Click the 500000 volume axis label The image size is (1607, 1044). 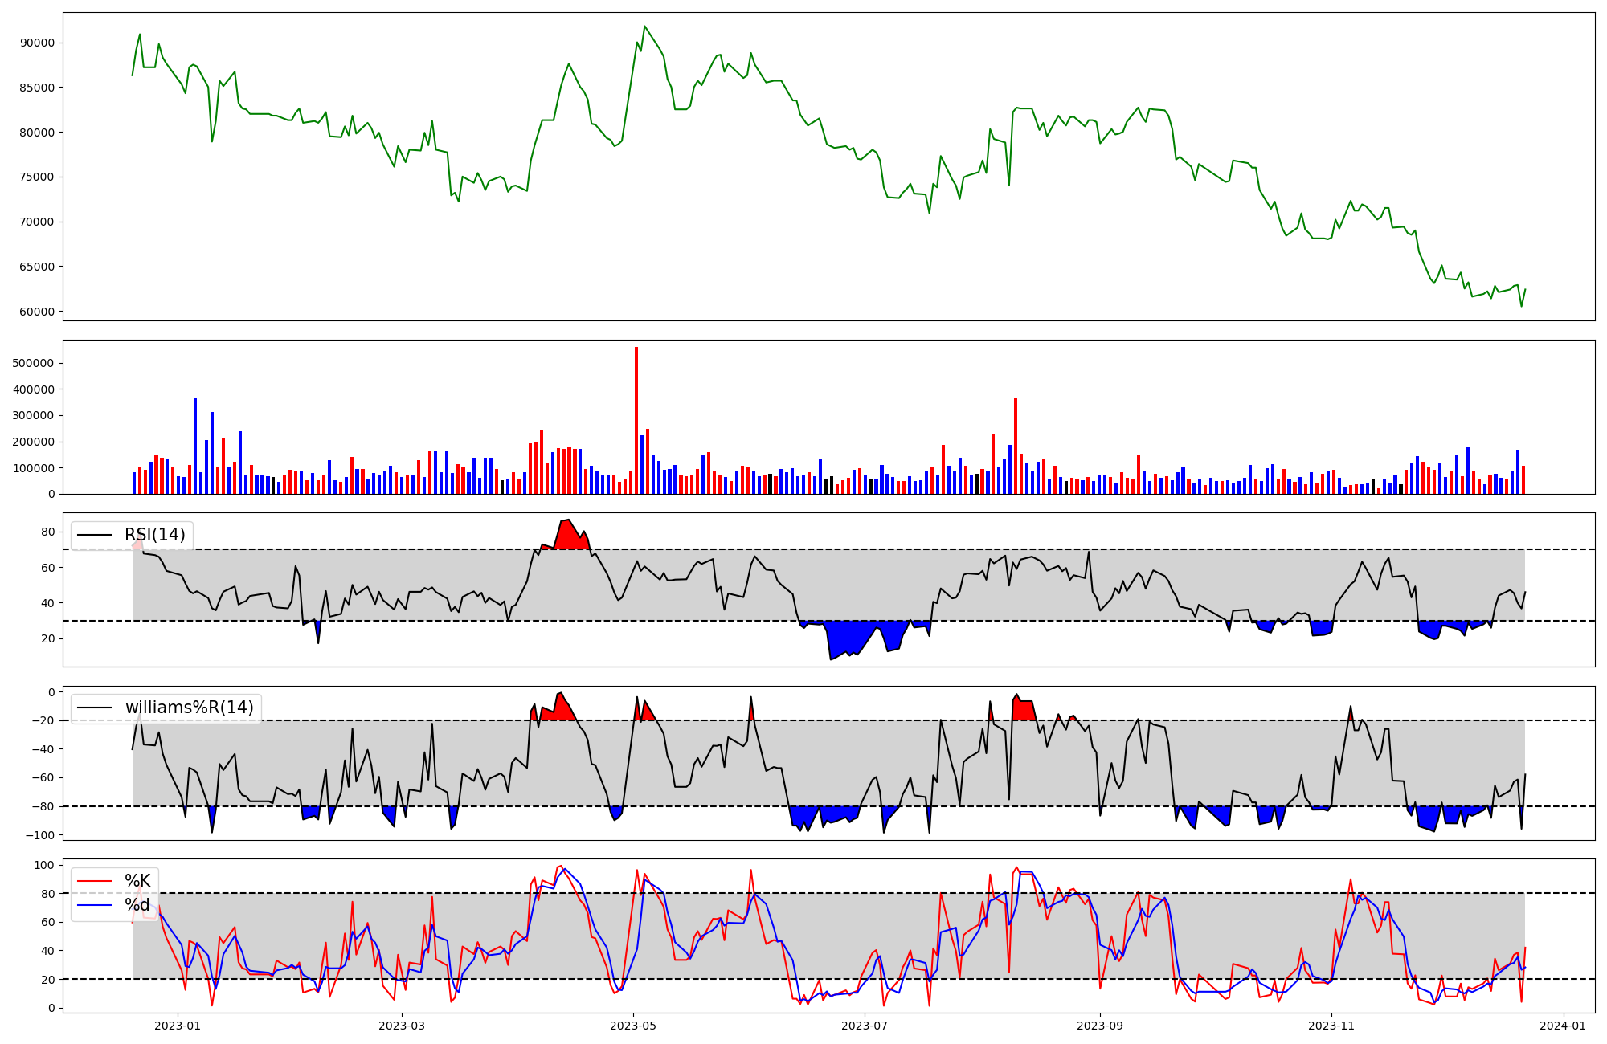tap(33, 363)
